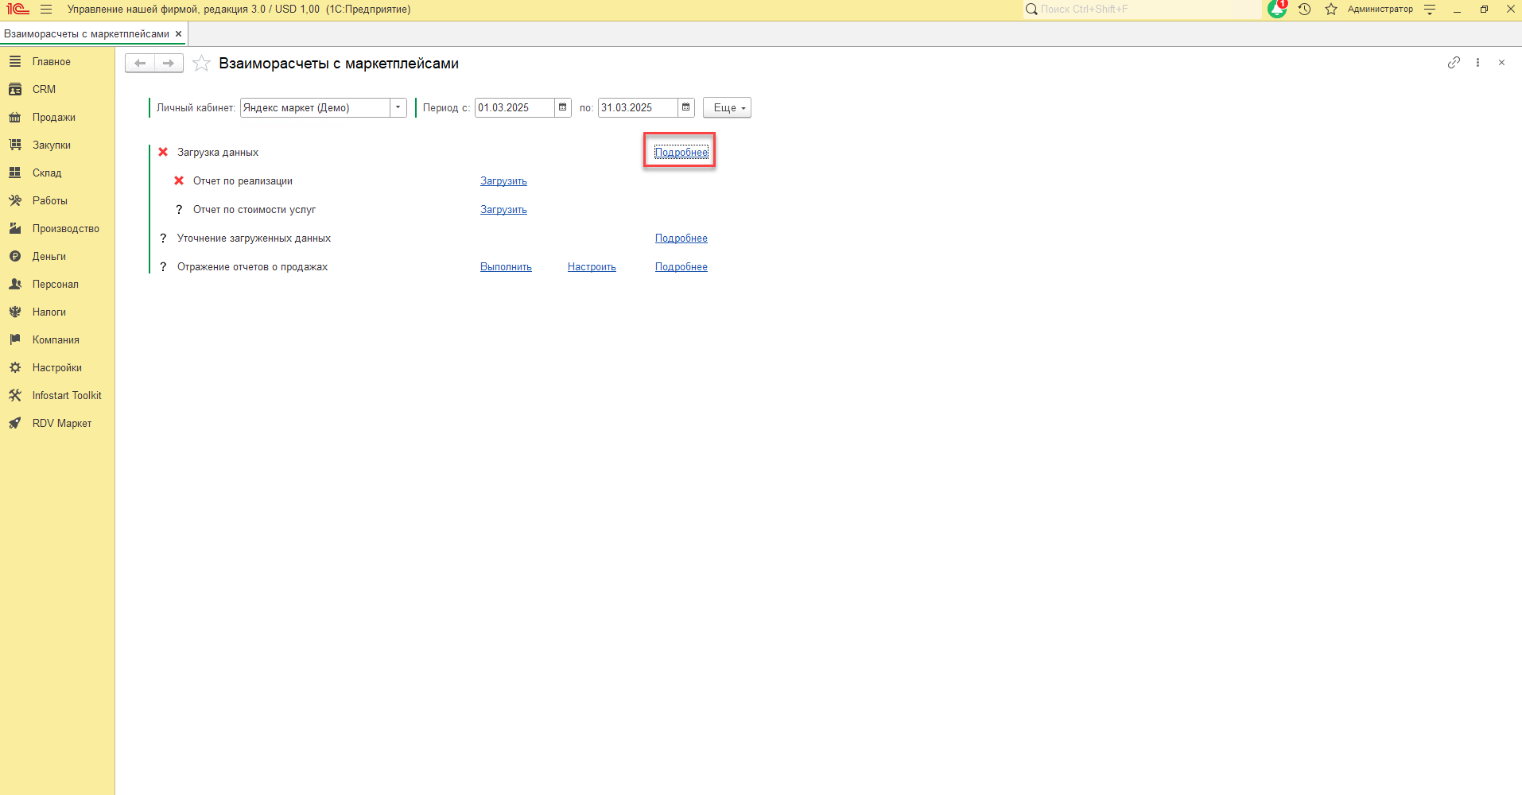
Task: Click the Продажи basket icon
Action: coord(15,118)
